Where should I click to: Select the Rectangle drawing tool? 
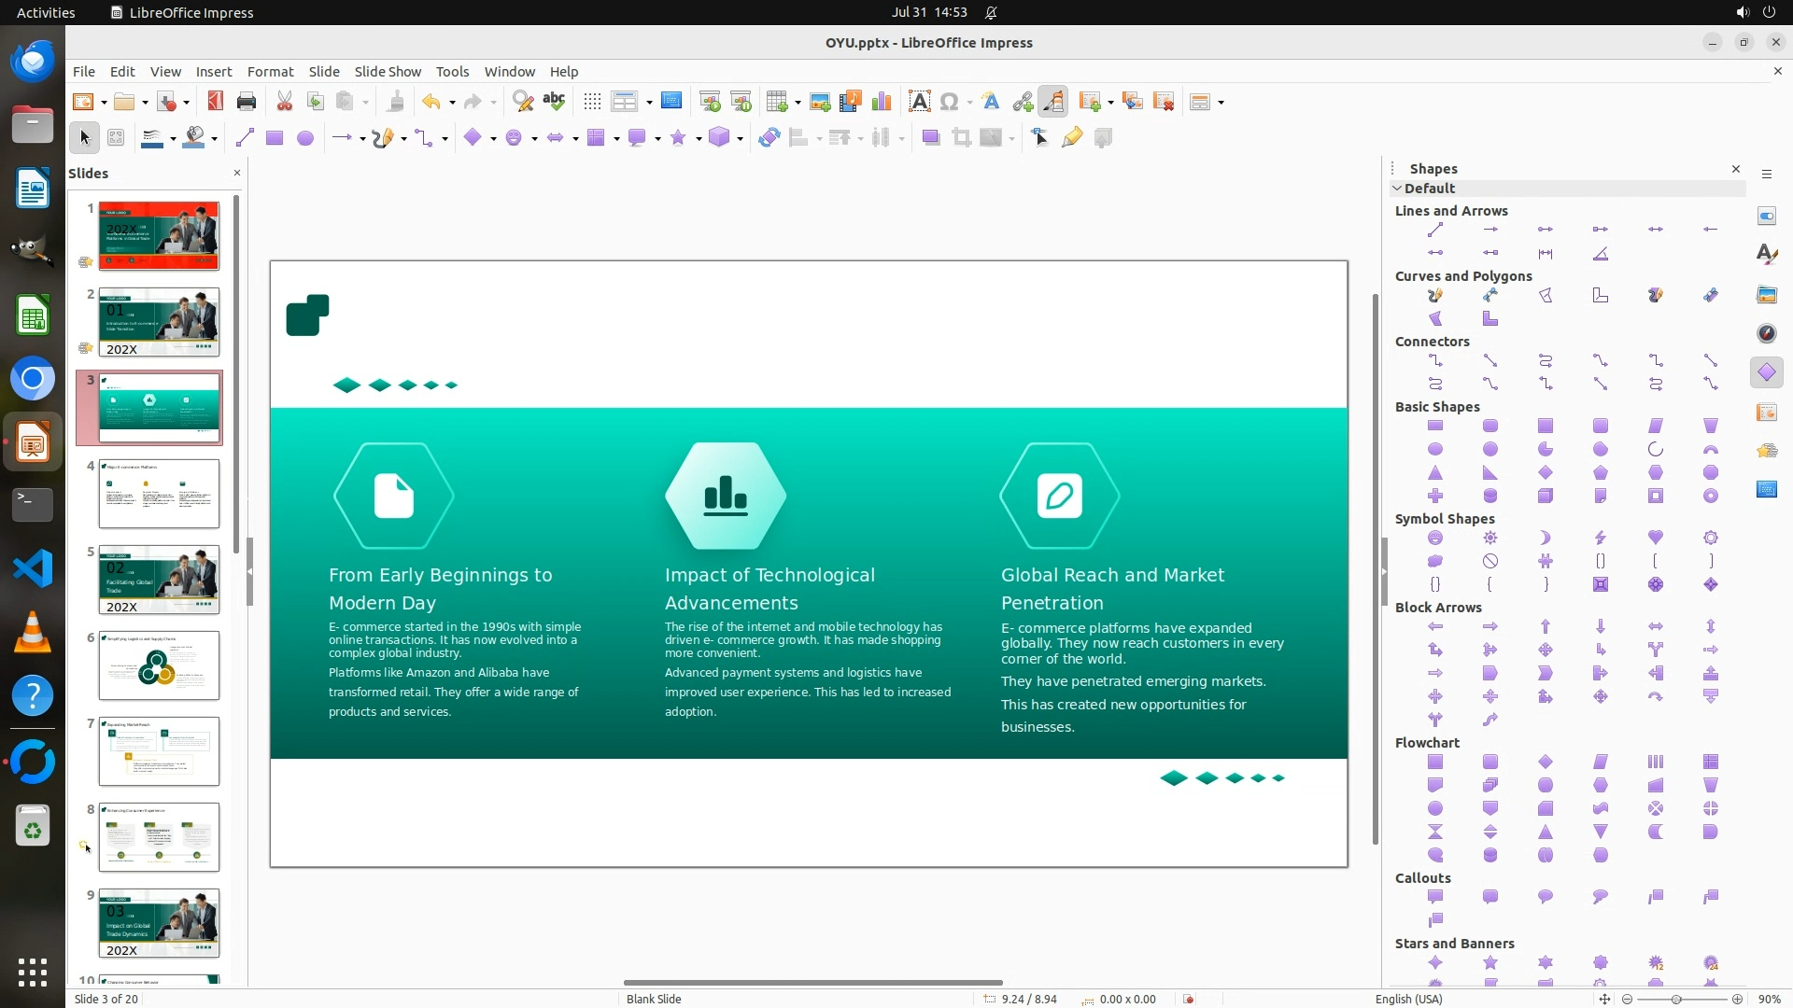275,138
